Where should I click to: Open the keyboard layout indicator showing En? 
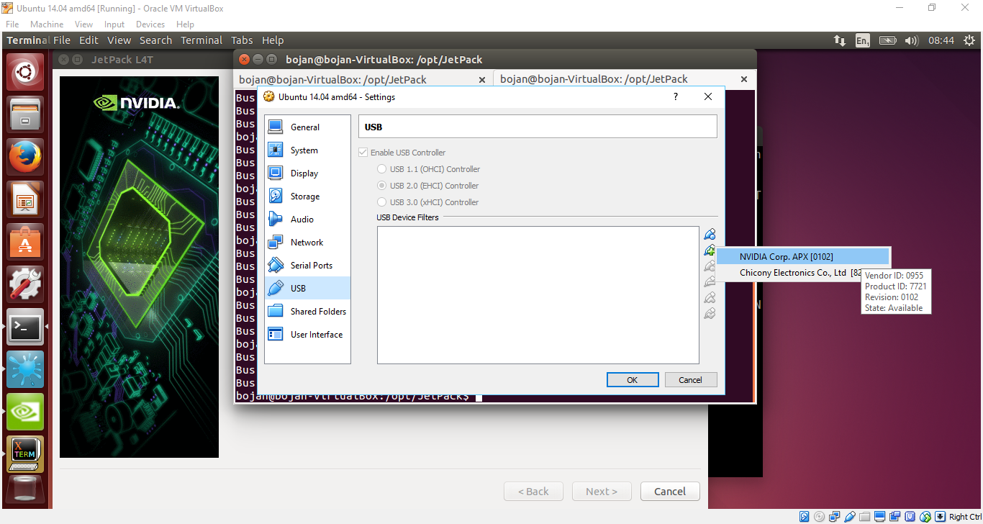(862, 40)
